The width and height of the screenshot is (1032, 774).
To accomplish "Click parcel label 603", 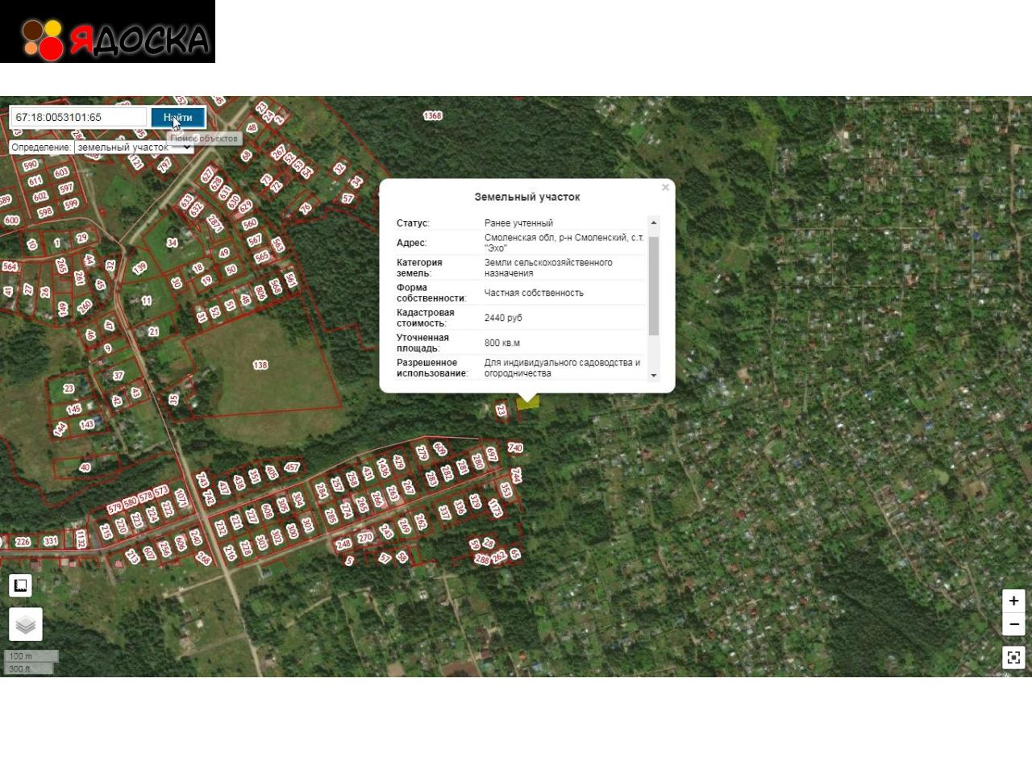I will [x=61, y=173].
